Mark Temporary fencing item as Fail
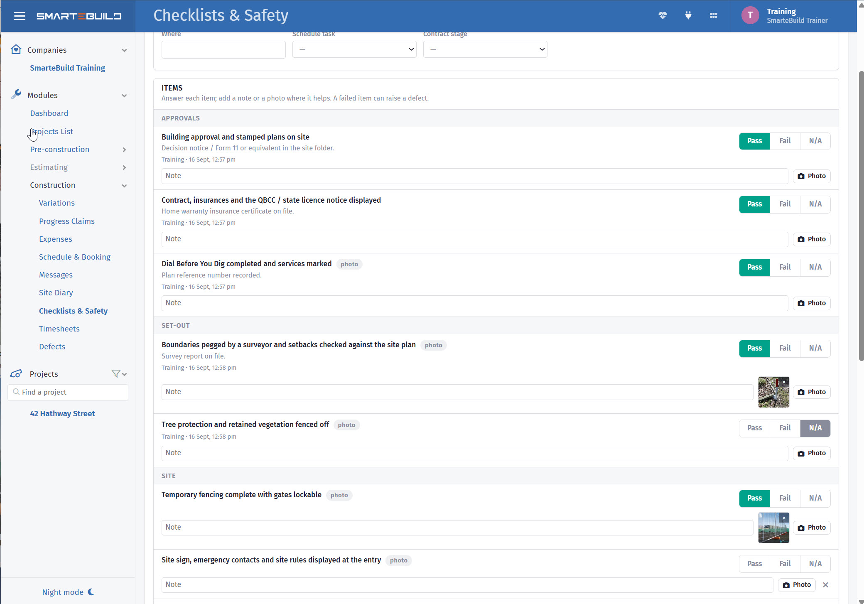 point(785,498)
